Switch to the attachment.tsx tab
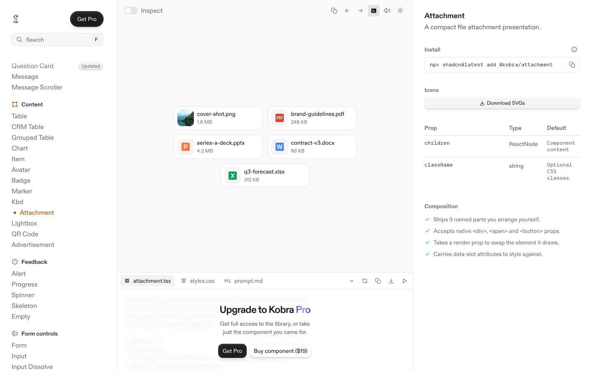 (x=148, y=281)
